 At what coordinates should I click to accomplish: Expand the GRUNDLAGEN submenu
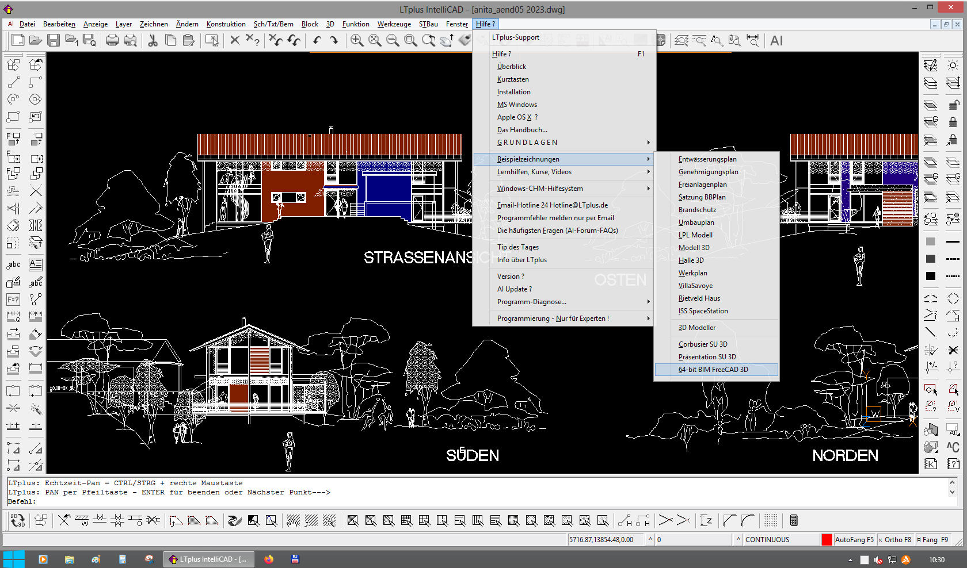(x=564, y=143)
